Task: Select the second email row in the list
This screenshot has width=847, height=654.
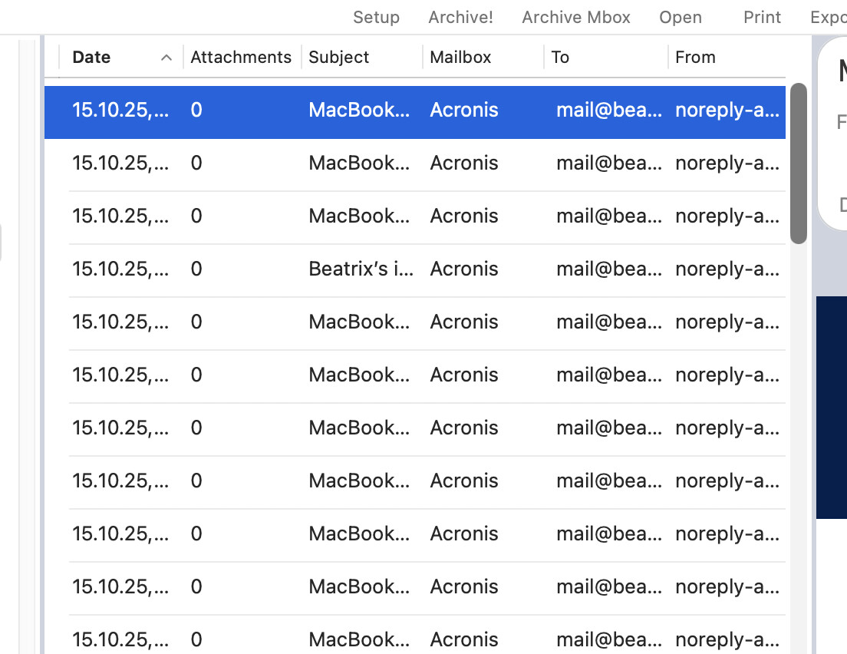Action: (414, 163)
